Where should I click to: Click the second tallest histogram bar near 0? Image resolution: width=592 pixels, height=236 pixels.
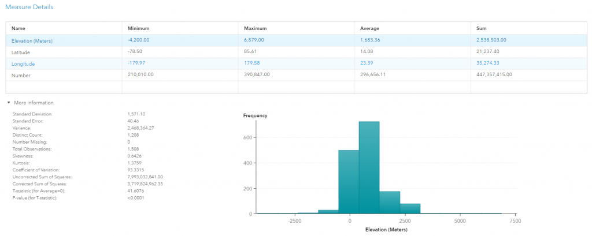tap(348, 182)
